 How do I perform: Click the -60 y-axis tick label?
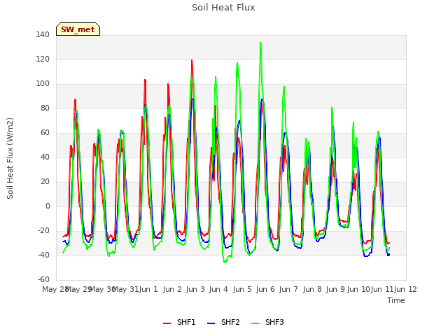[x=43, y=279]
